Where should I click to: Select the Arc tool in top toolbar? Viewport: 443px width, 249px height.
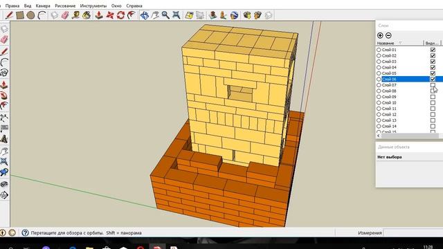[x=42, y=15]
